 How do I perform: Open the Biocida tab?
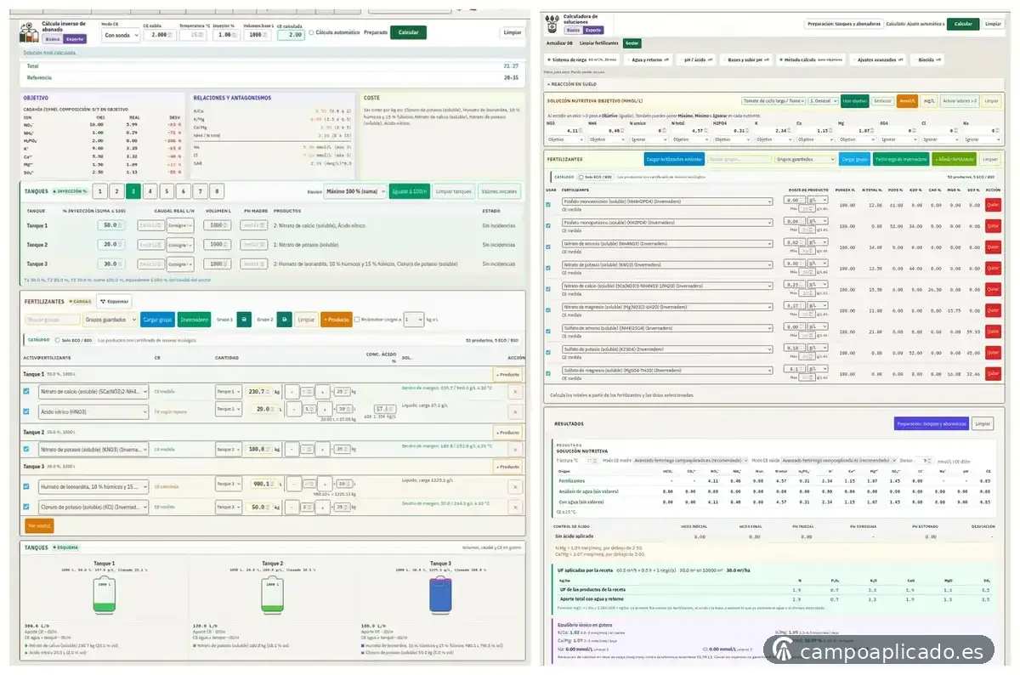click(x=927, y=60)
